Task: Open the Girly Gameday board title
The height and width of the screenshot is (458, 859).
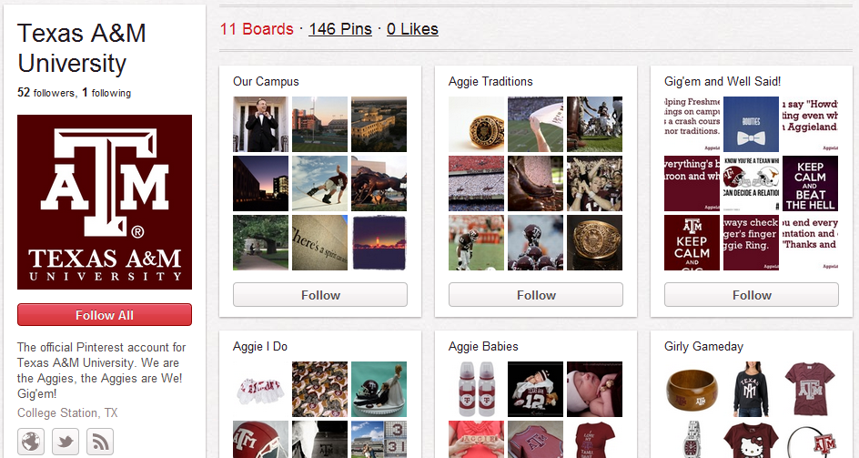Action: click(x=703, y=347)
